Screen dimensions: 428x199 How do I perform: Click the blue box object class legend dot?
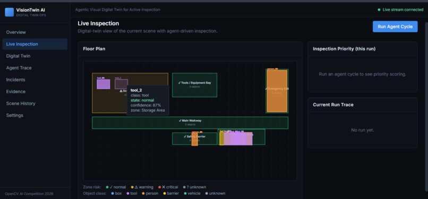pos(113,194)
